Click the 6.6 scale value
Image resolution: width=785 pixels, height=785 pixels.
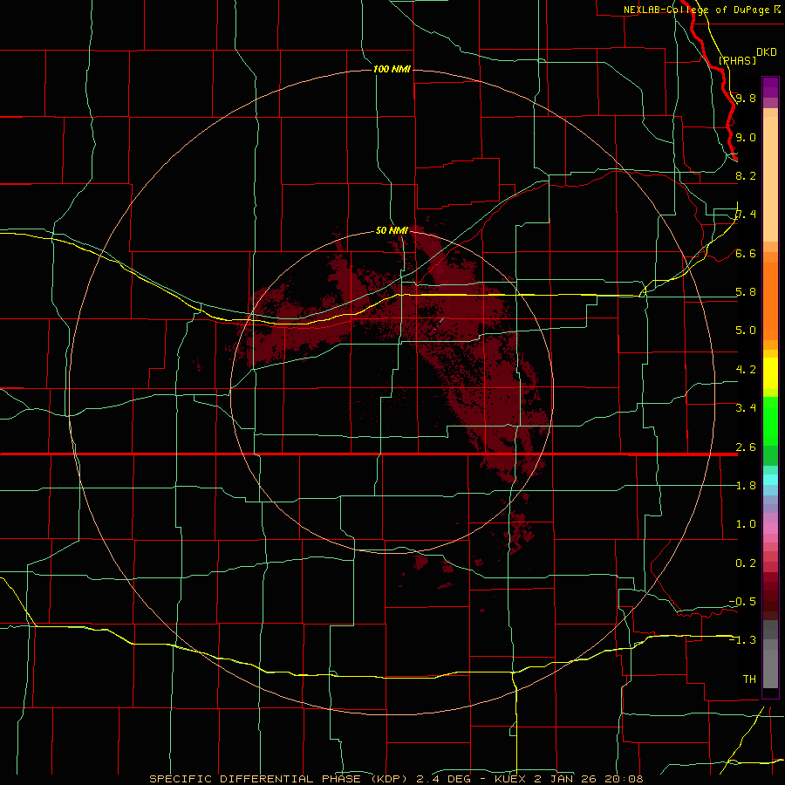[x=746, y=253]
